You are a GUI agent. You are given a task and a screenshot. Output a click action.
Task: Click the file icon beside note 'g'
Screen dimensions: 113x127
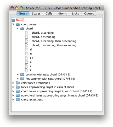click(x=27, y=54)
